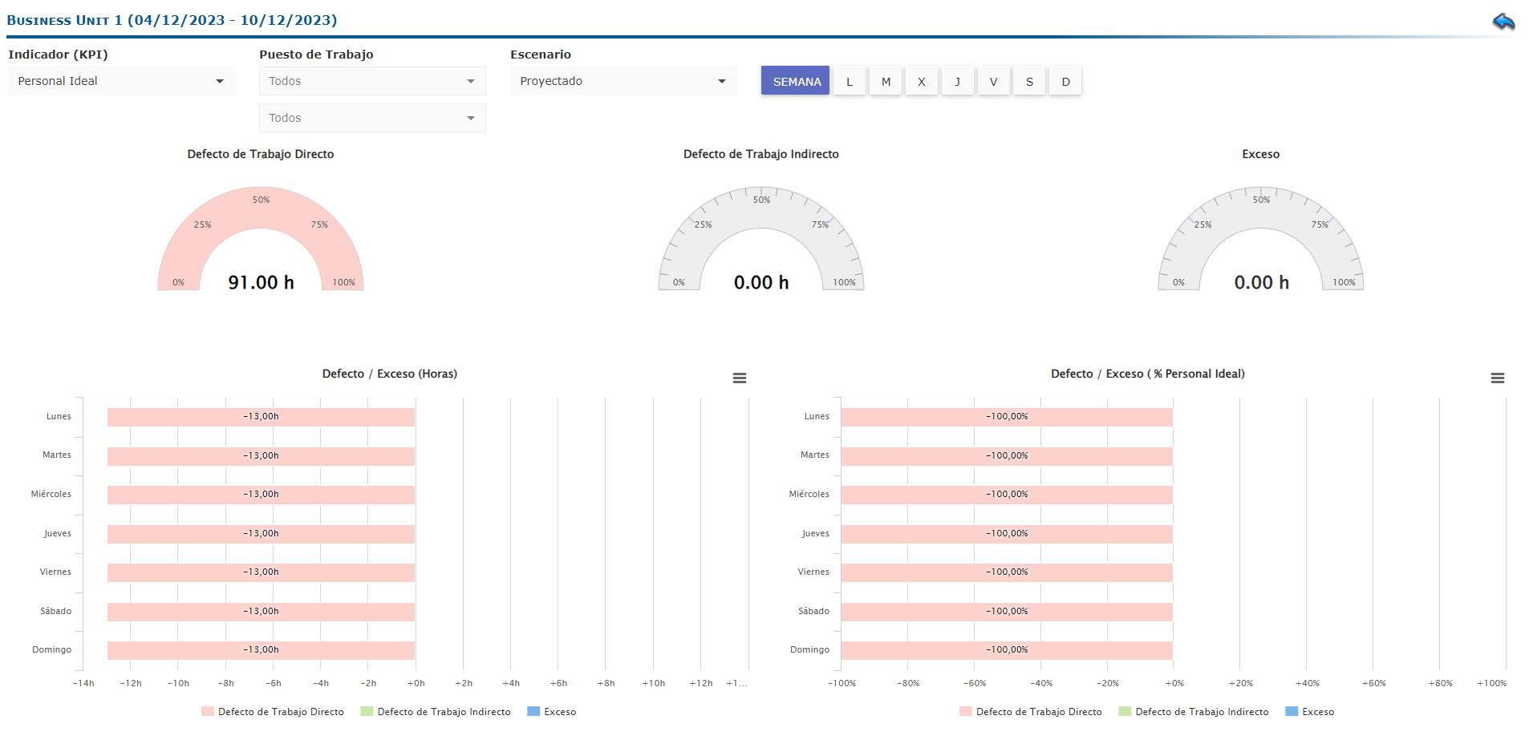Click the blue back arrow icon
Viewport: 1529px width, 748px height.
pyautogui.click(x=1503, y=21)
